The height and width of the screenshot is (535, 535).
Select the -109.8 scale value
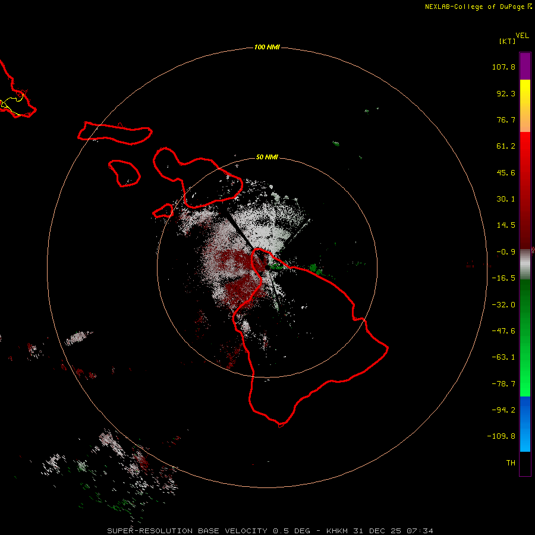tap(501, 436)
